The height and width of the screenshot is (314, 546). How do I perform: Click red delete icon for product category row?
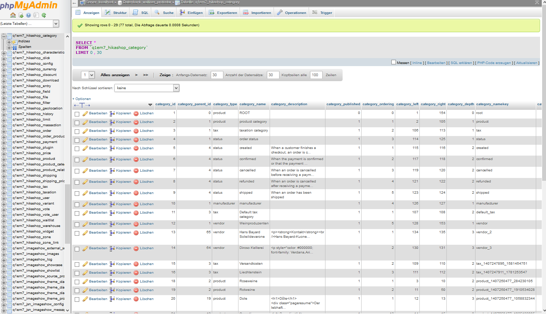point(136,122)
